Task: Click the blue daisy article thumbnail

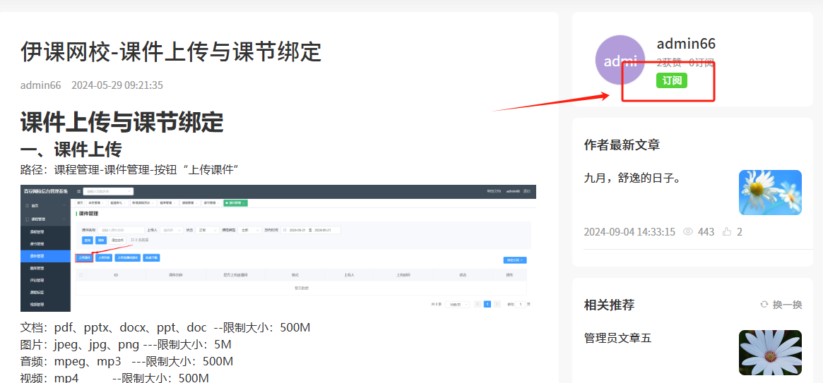Action: (770, 193)
